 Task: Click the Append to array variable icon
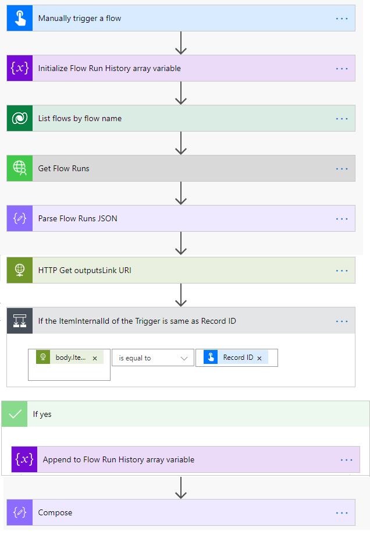[x=24, y=459]
